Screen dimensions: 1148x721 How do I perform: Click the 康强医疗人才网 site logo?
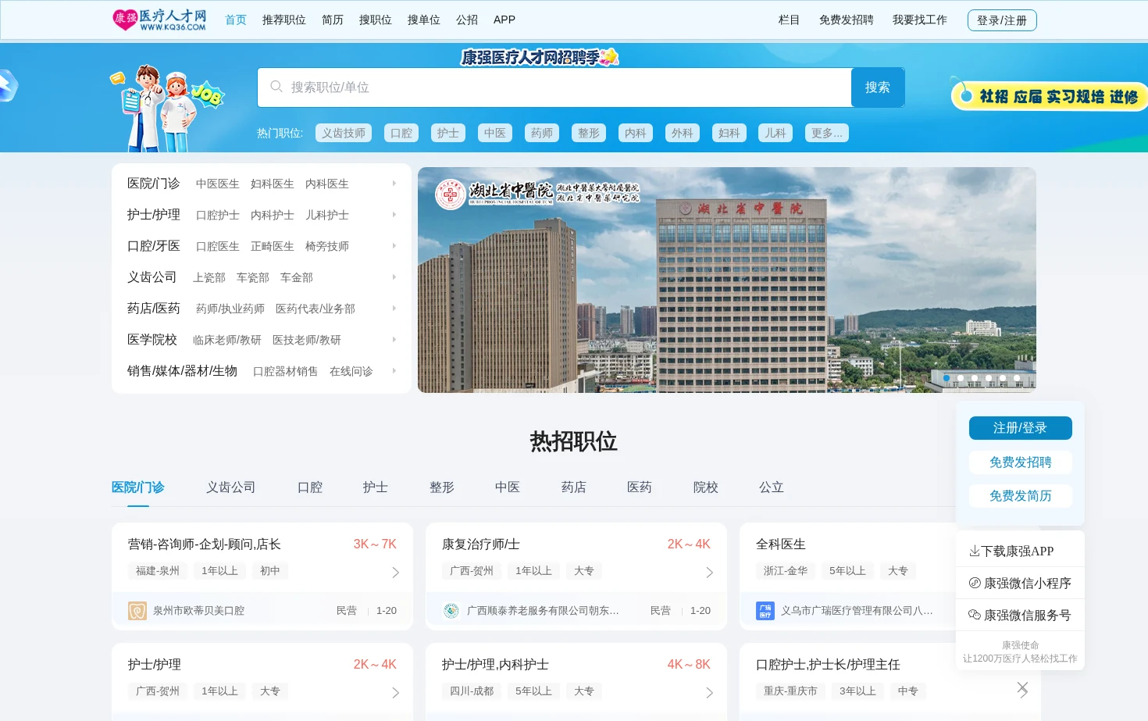pyautogui.click(x=160, y=20)
